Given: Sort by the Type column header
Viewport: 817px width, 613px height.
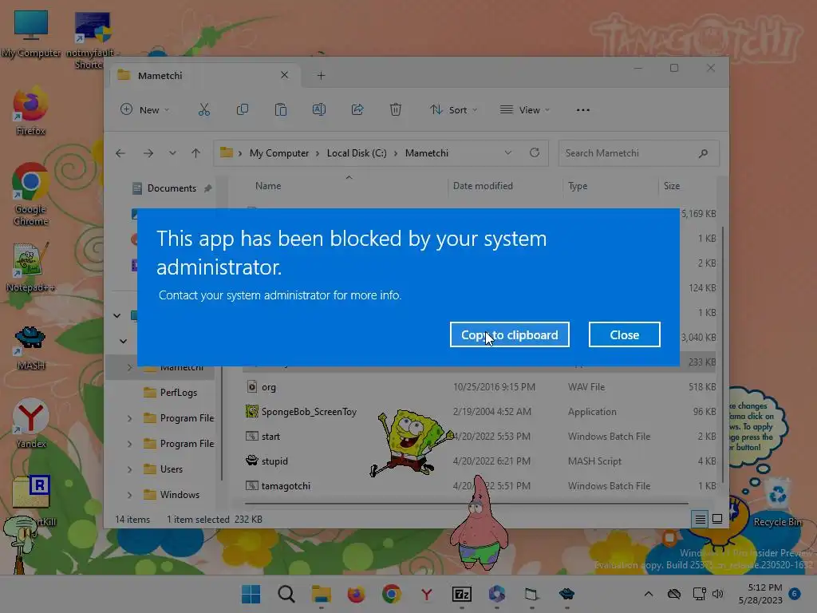Looking at the screenshot, I should [x=578, y=186].
